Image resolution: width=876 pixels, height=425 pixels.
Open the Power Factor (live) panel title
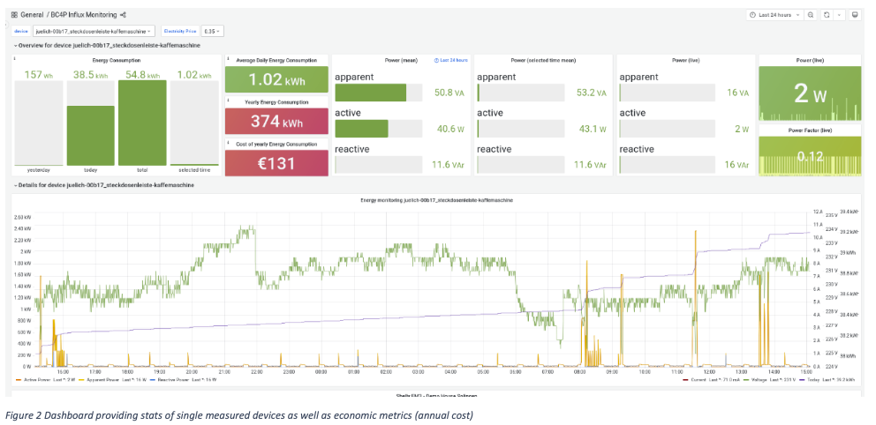point(810,130)
